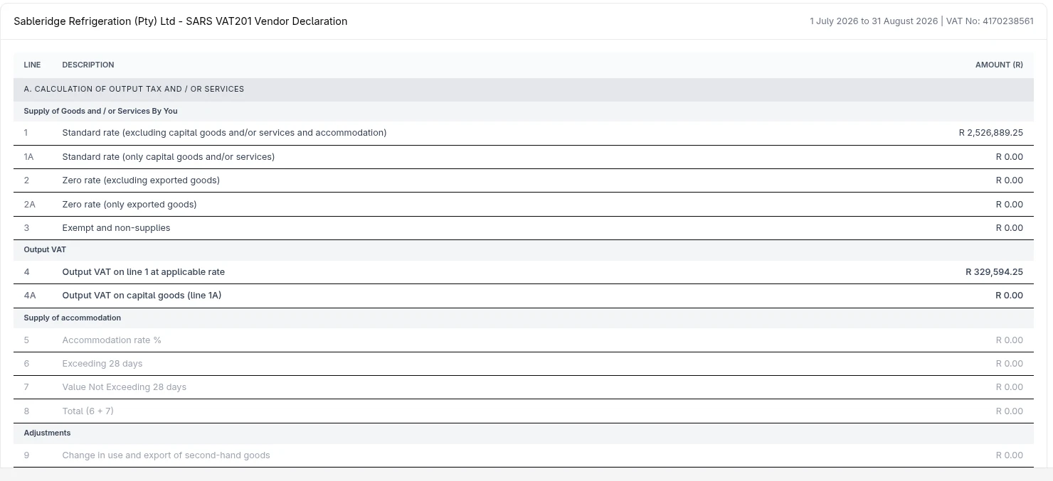This screenshot has width=1053, height=481.
Task: Click R 0.00 amount for Value Not Exceeding 28 days
Action: click(1010, 387)
